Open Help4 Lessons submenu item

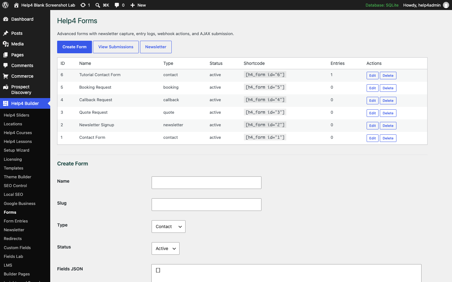pos(18,141)
